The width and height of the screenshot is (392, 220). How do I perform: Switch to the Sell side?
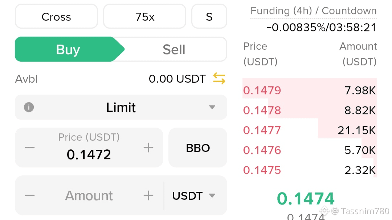[x=174, y=49]
